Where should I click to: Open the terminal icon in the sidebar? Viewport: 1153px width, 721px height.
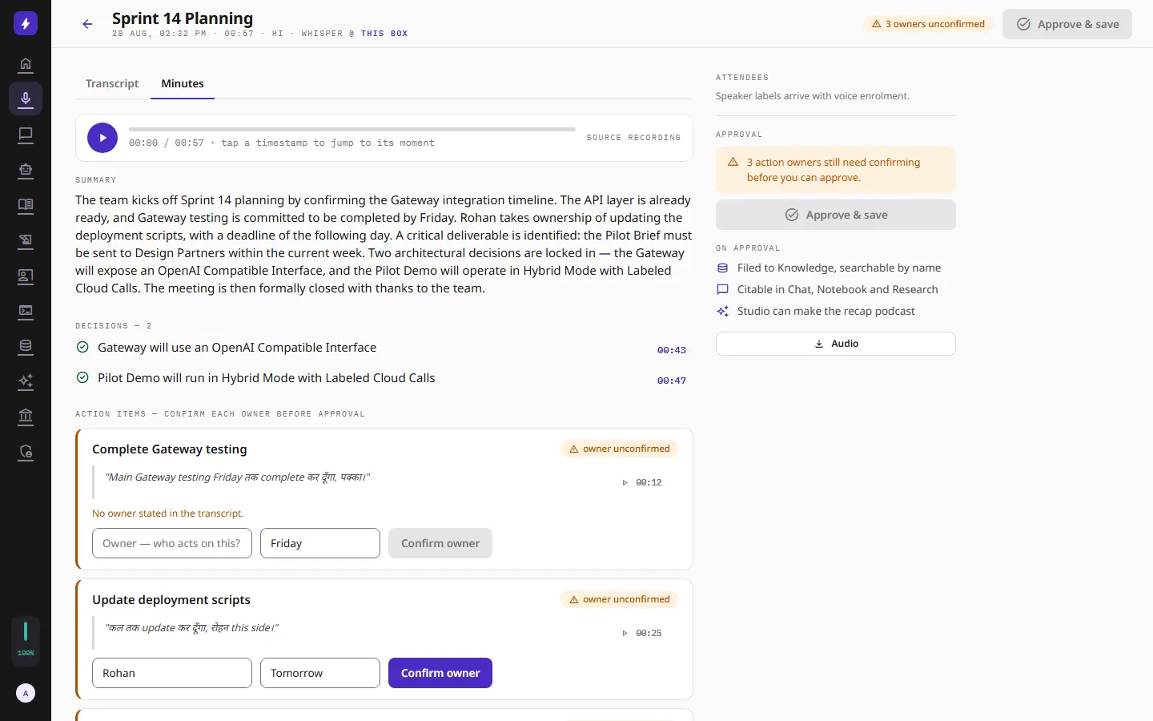26,311
